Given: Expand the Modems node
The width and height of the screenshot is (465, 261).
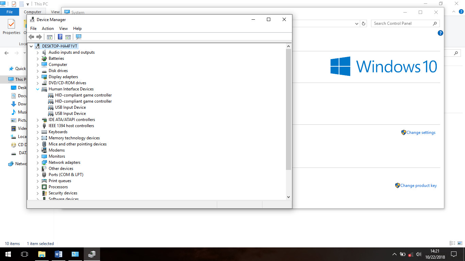Looking at the screenshot, I should click(x=38, y=150).
